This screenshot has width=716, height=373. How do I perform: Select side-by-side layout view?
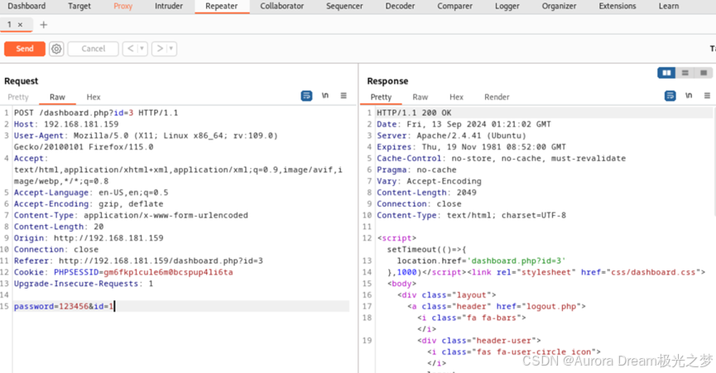coord(666,73)
